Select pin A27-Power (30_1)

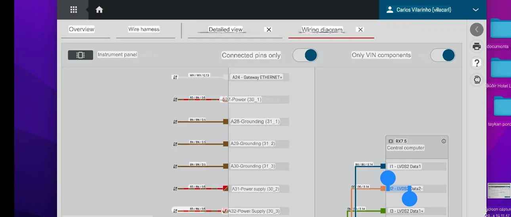(x=259, y=99)
